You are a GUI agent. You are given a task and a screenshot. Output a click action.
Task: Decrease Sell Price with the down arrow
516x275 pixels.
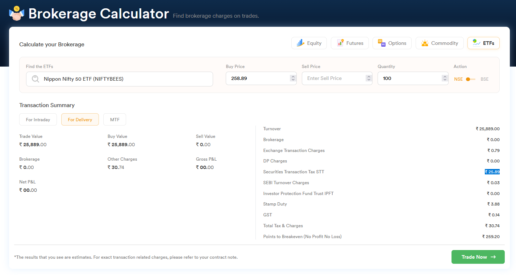tap(369, 80)
